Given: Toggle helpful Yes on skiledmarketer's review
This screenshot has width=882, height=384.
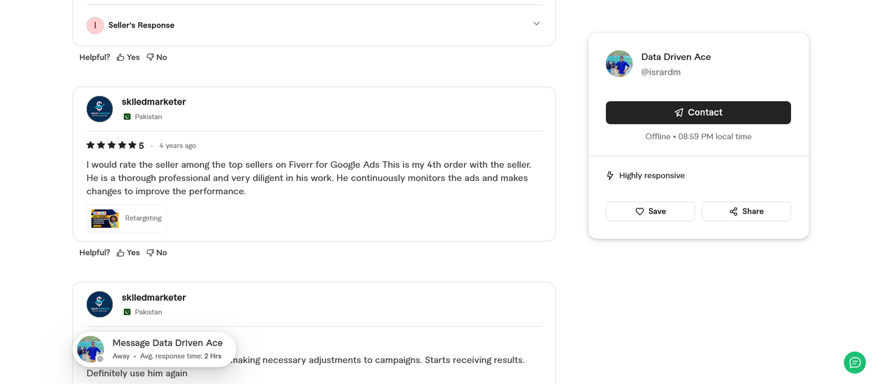Looking at the screenshot, I should tap(127, 253).
